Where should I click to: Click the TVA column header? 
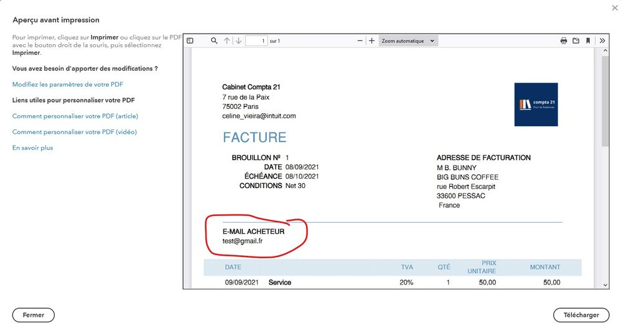coord(407,267)
